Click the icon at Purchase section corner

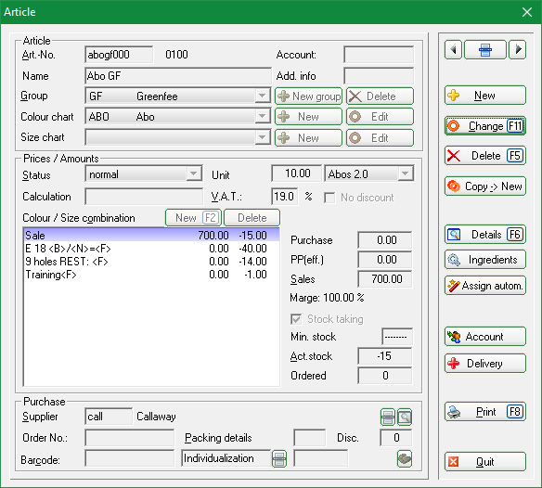[405, 459]
